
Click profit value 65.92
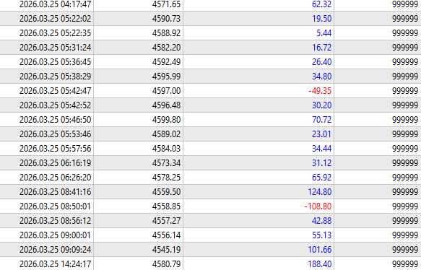321,178
